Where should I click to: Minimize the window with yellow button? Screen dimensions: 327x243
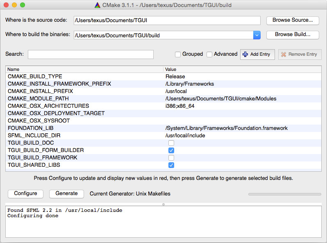click(14, 5)
